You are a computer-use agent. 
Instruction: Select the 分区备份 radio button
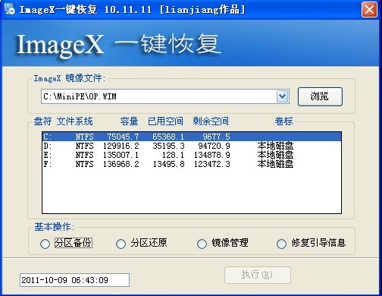pos(45,244)
